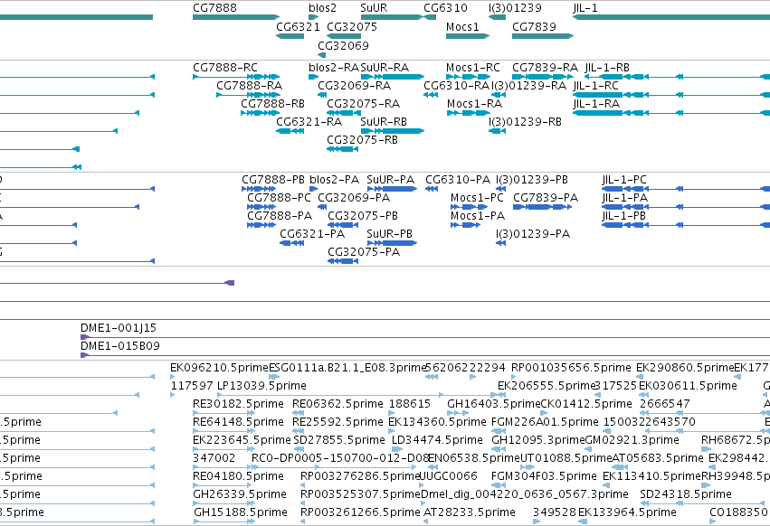Click transcript JIL-1-RA
The image size is (770, 526).
point(671,113)
